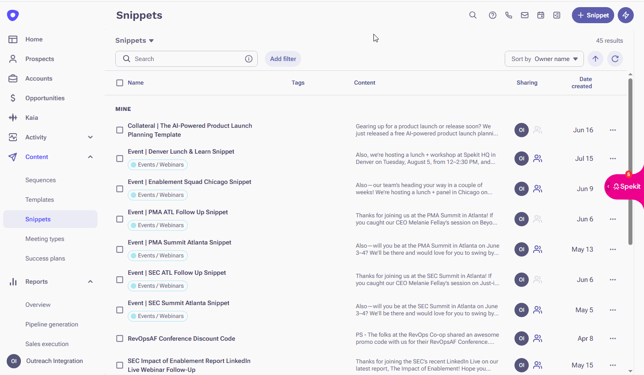Open Sequences under Content
The height and width of the screenshot is (375, 644).
[x=41, y=180]
